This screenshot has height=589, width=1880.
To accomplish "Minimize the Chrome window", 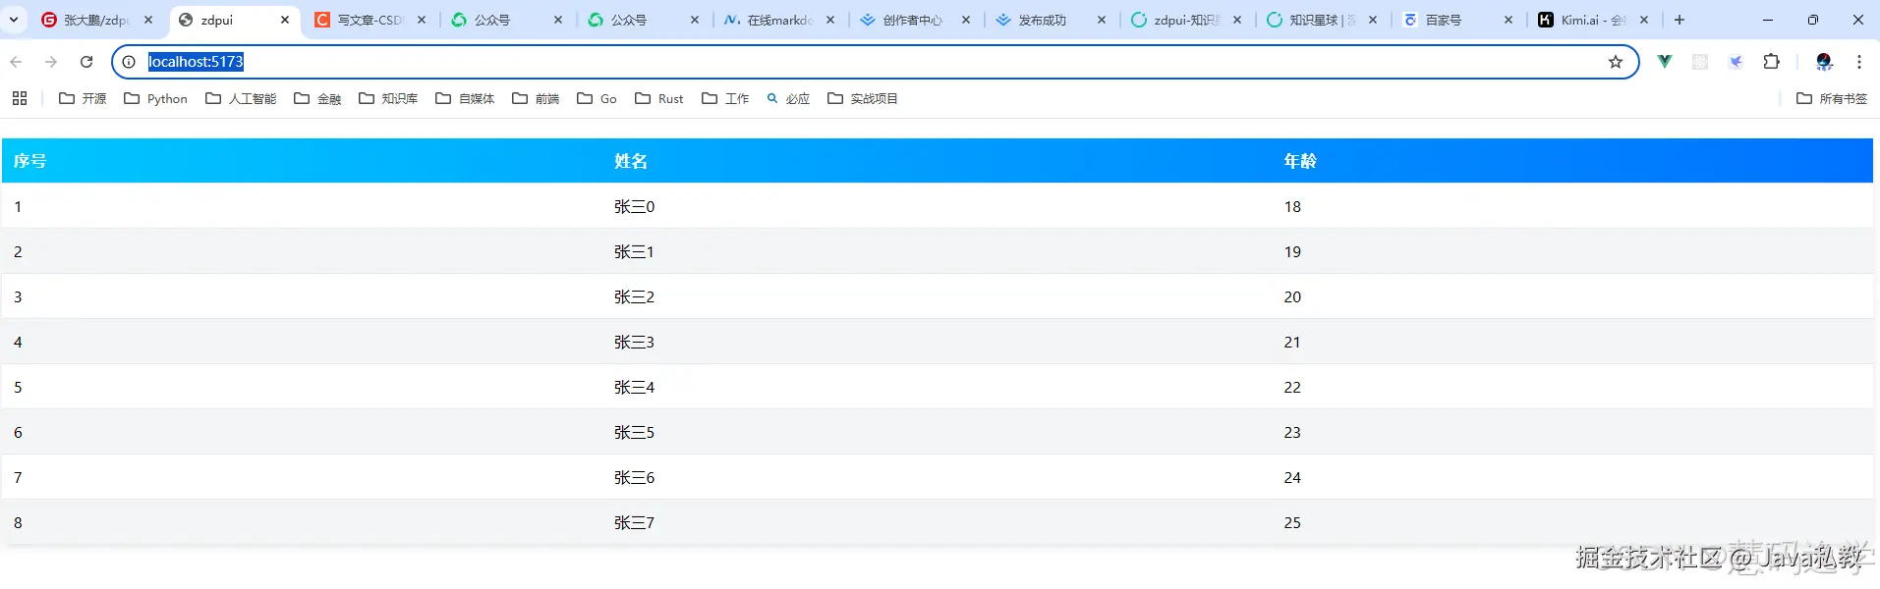I will coord(1768,20).
